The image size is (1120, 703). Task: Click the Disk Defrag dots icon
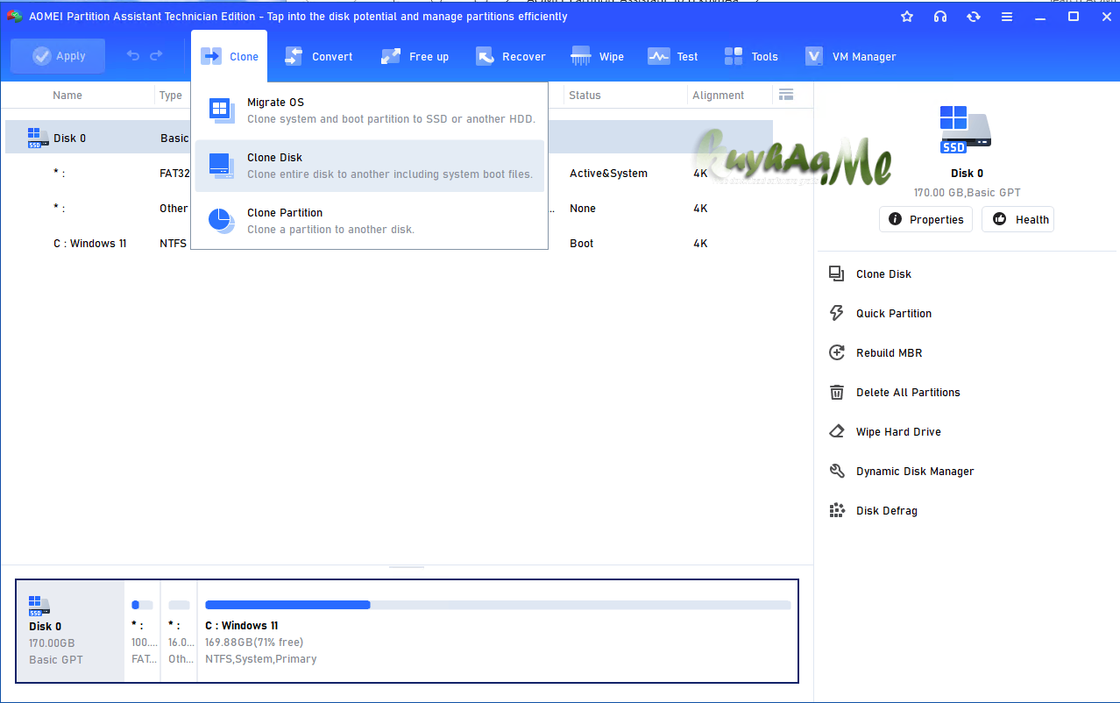837,510
